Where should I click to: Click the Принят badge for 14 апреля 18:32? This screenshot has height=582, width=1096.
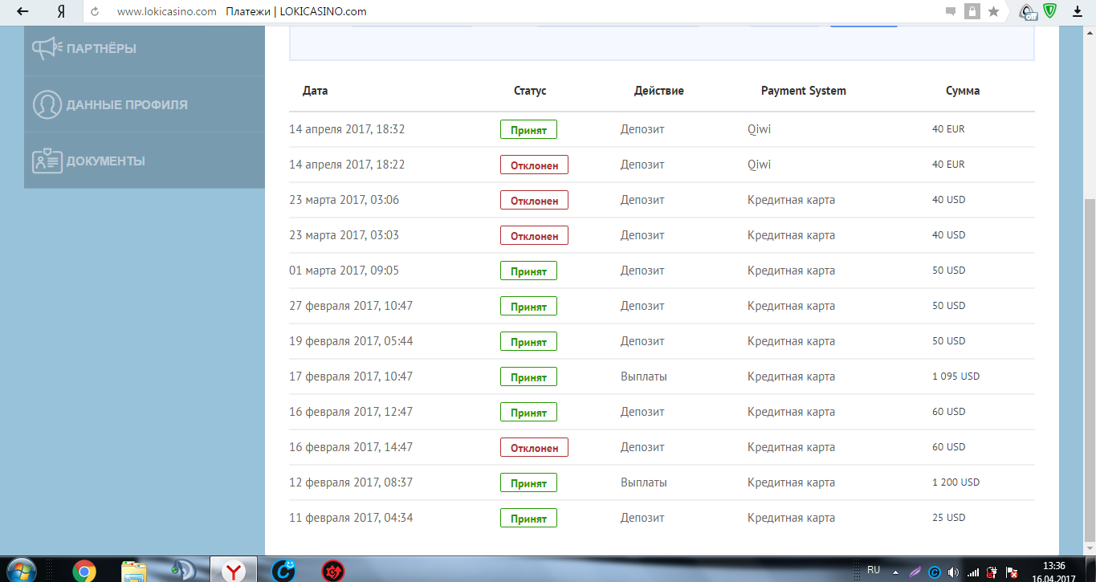coord(528,129)
